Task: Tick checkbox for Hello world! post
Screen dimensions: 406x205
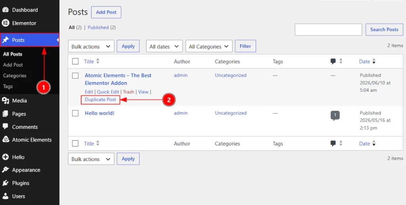Action: tap(75, 113)
